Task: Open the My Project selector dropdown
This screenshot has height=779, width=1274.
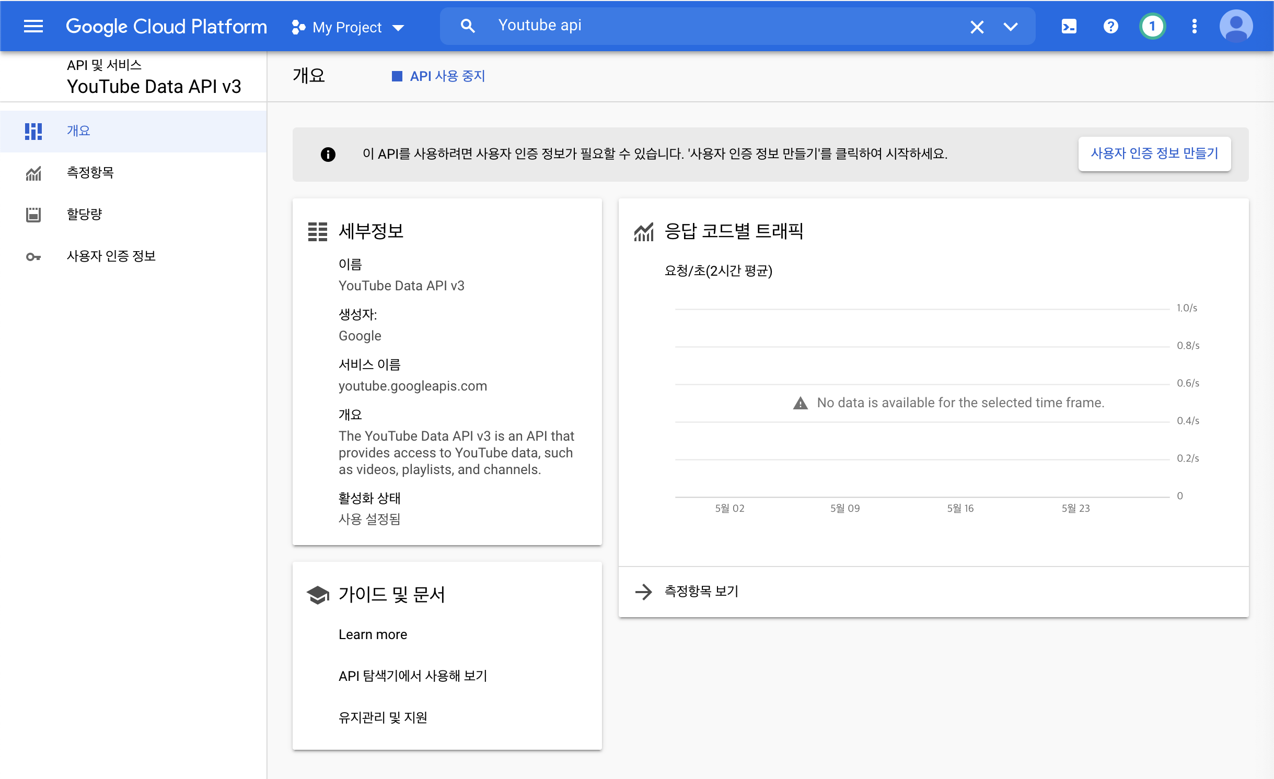Action: coord(348,27)
